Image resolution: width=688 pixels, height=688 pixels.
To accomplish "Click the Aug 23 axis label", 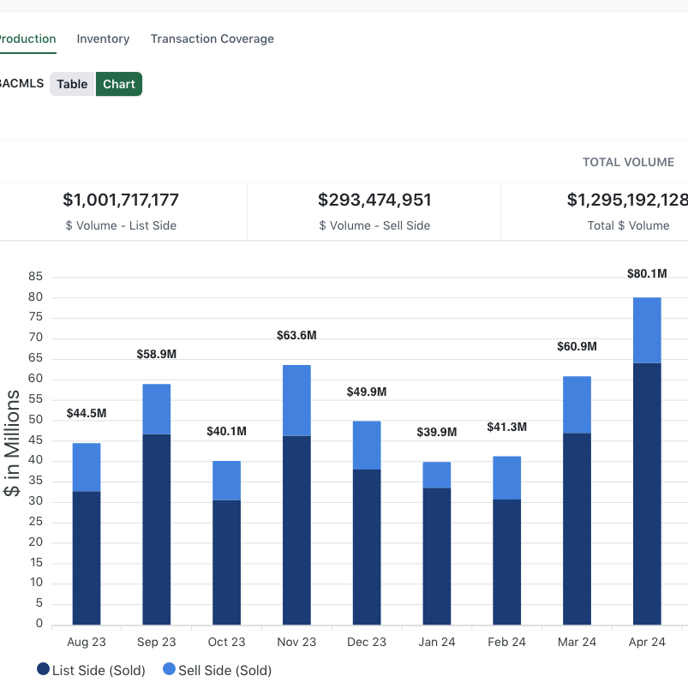I will point(87,642).
